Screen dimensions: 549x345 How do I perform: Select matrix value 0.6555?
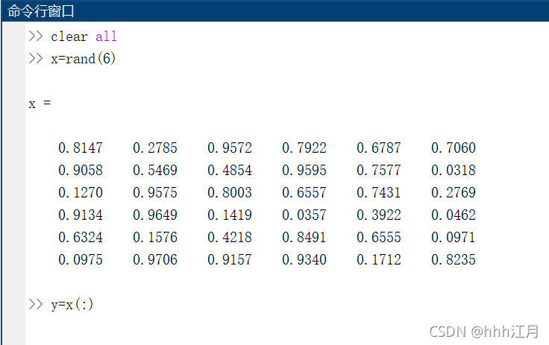click(379, 237)
